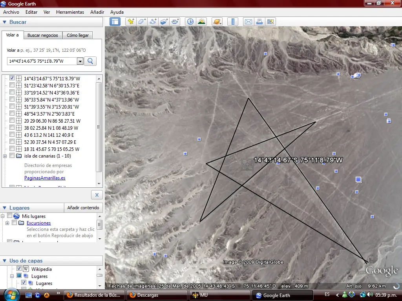This screenshot has height=301, width=402.
Task: Check the isla de canarias folder checkbox
Action: 12,156
